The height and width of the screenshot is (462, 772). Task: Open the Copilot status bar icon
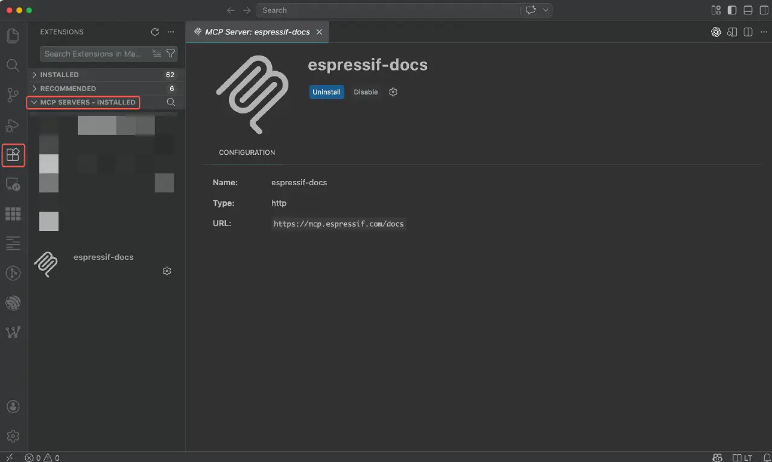tap(717, 457)
